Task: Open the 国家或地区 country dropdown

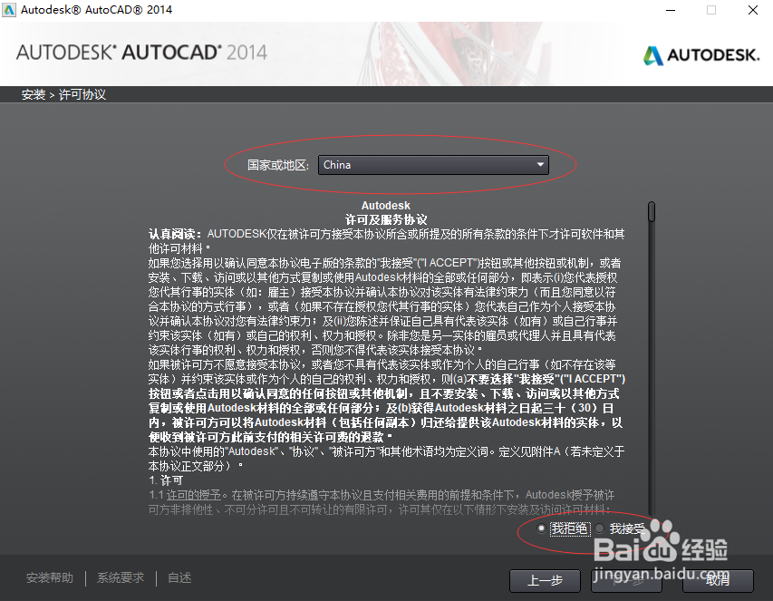Action: coord(433,165)
